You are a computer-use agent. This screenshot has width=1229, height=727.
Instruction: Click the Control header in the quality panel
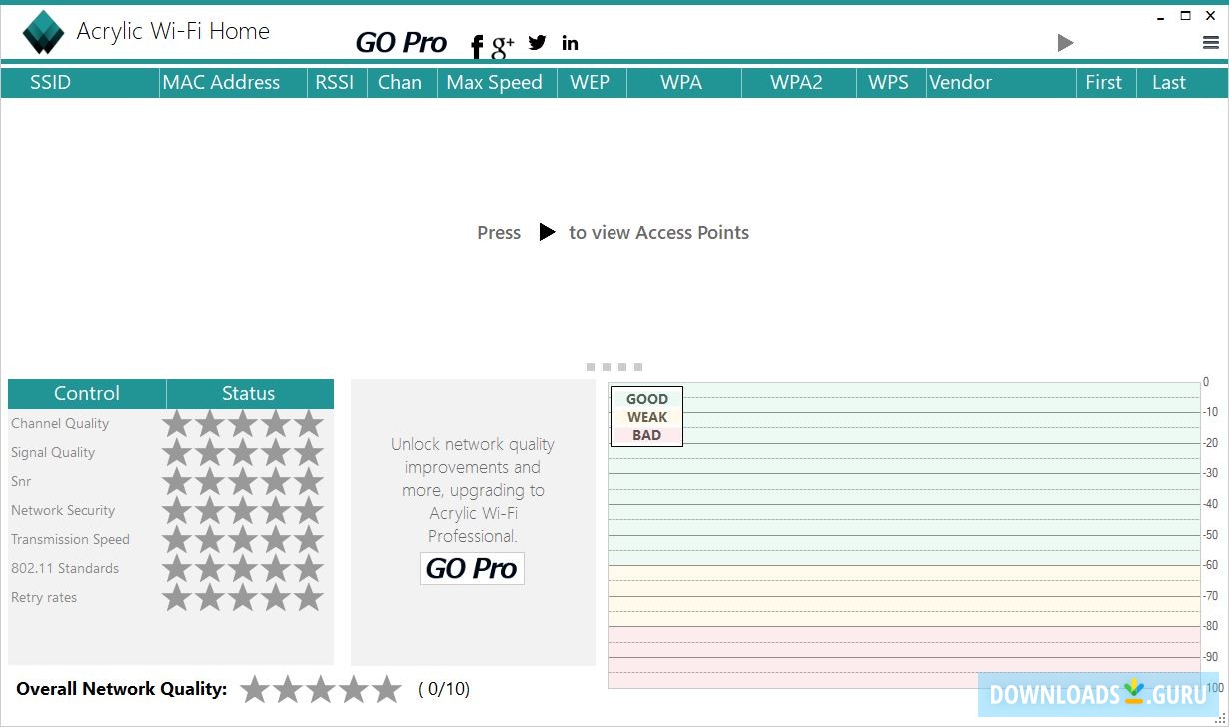[87, 393]
